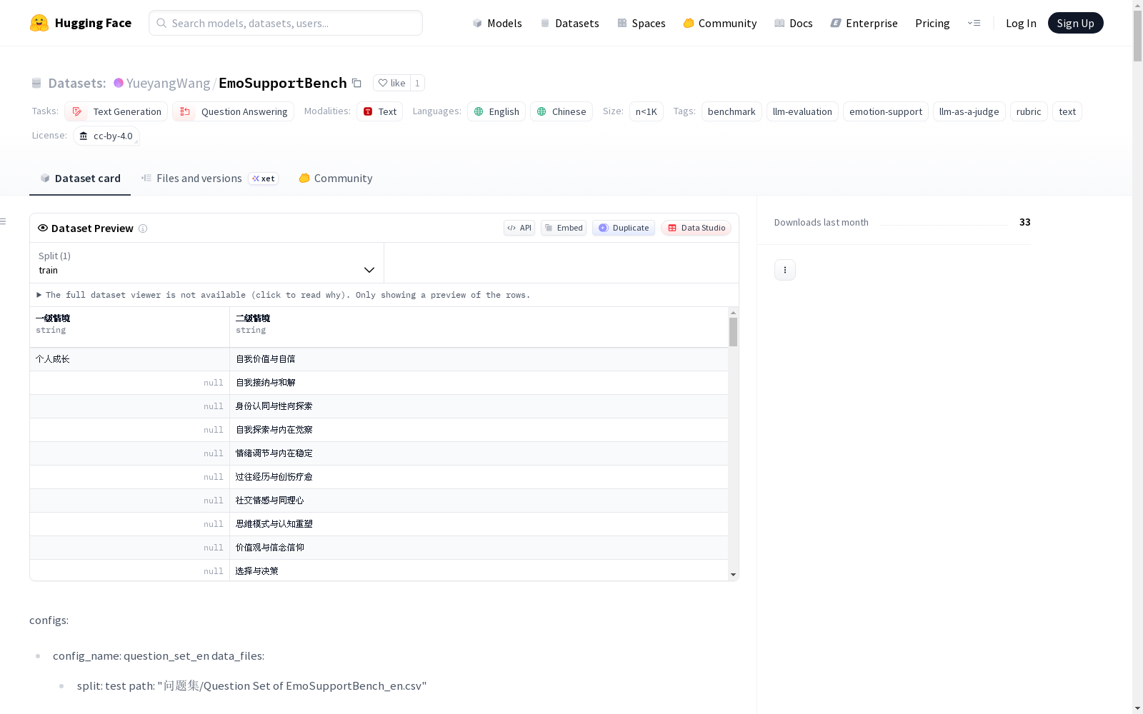1143x714 pixels.
Task: Click the Question Answering task icon
Action: tap(185, 111)
